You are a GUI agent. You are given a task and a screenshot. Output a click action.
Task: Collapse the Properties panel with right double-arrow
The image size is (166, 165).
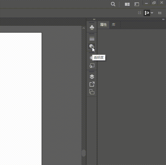(x=163, y=19)
